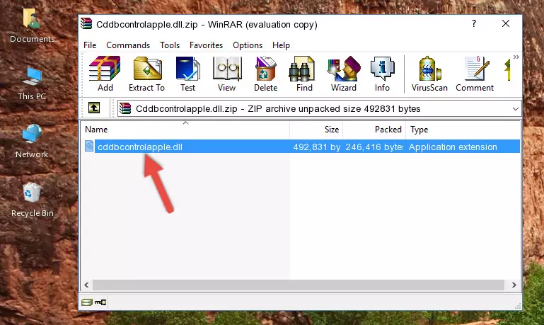Click the horizontal scrollbar thumb
Screen dimensions: 544x325
pos(299,285)
